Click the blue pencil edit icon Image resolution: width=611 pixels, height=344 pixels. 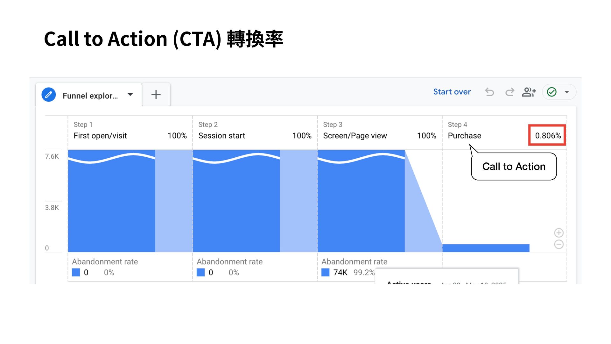49,95
